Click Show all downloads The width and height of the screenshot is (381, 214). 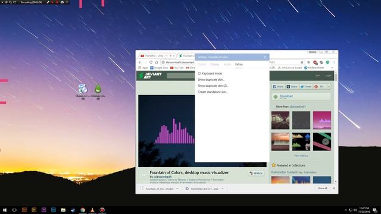[323, 188]
